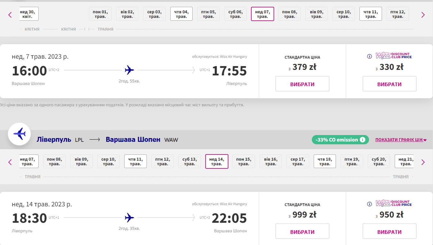The width and height of the screenshot is (433, 245).
Task: Click info icon beside Wizz Discount Club on Liverpool flight
Action: [369, 204]
